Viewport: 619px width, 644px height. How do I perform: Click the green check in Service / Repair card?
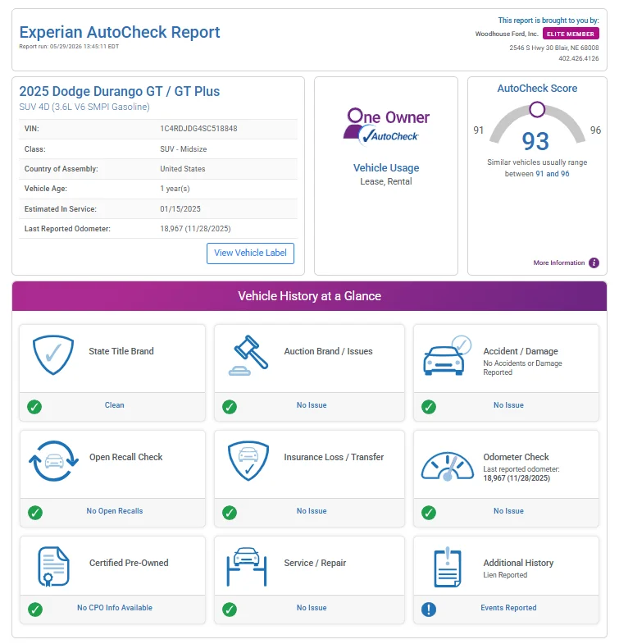pos(230,610)
